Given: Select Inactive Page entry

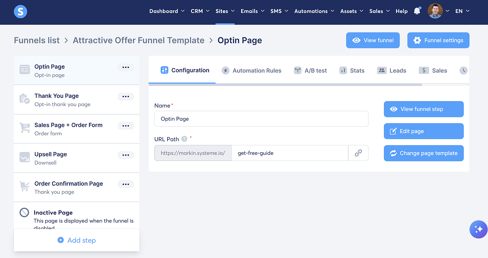Looking at the screenshot, I should [76, 216].
